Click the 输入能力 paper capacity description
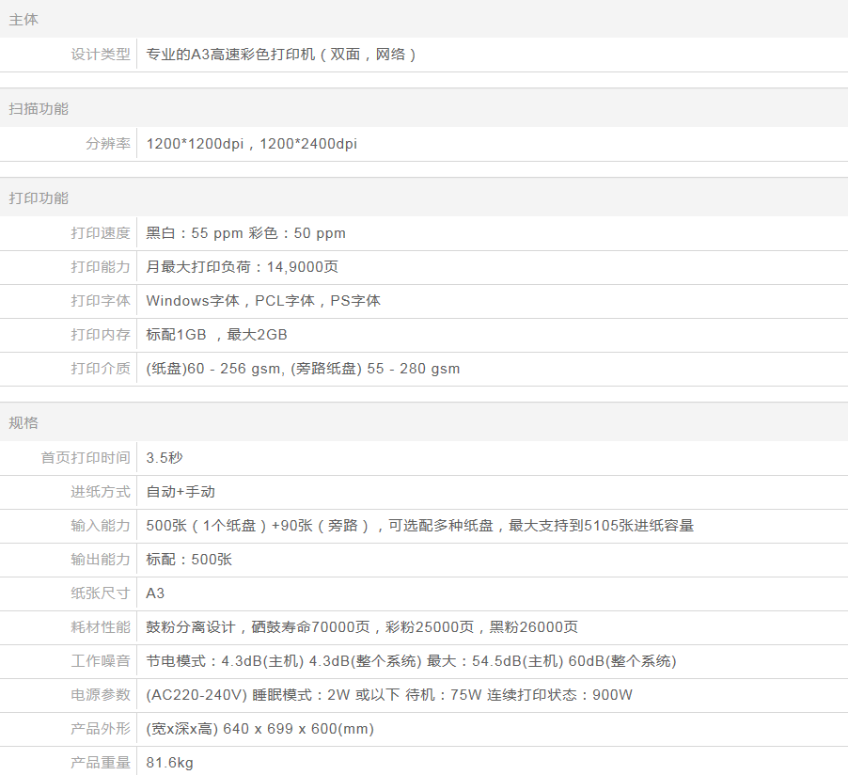The height and width of the screenshot is (775, 848). (x=419, y=526)
